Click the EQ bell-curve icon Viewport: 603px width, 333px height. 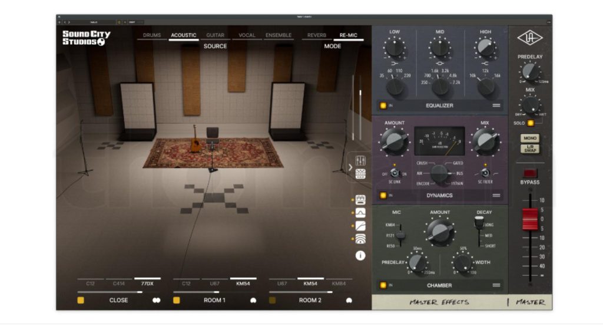pos(360,213)
